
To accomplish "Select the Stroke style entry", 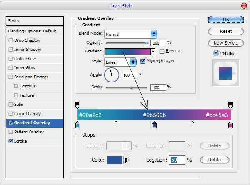I will [20, 141].
